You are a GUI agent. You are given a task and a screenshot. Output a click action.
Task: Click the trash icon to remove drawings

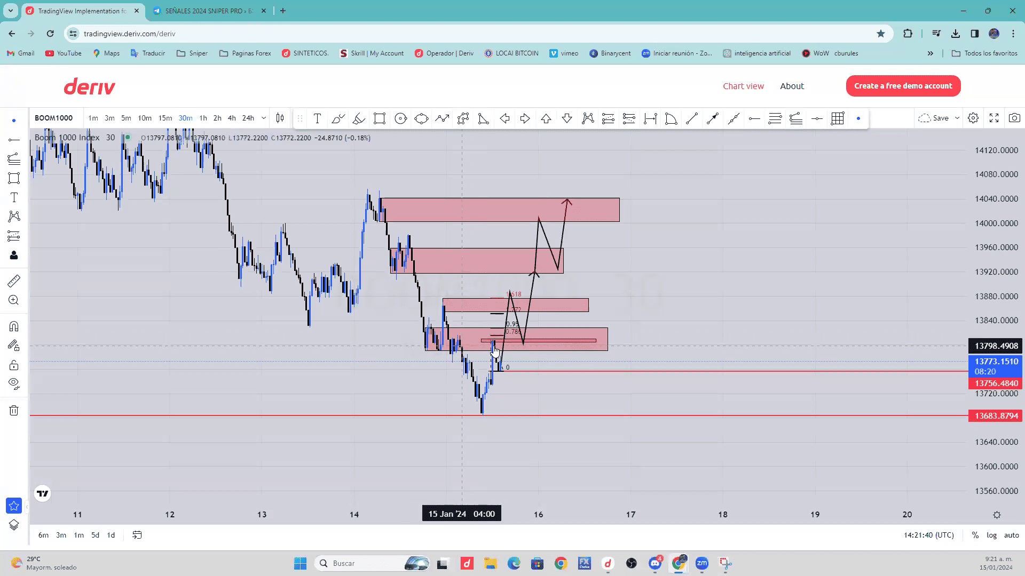click(14, 410)
